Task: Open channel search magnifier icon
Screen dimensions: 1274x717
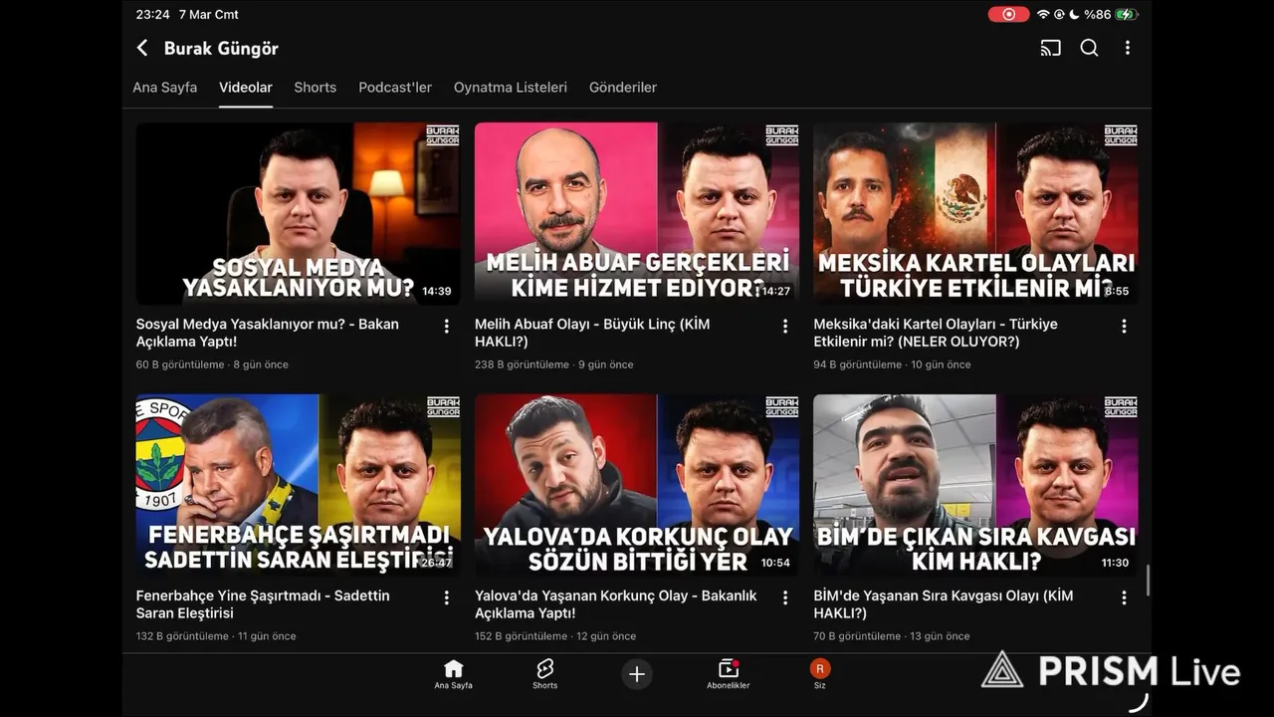Action: click(1089, 48)
